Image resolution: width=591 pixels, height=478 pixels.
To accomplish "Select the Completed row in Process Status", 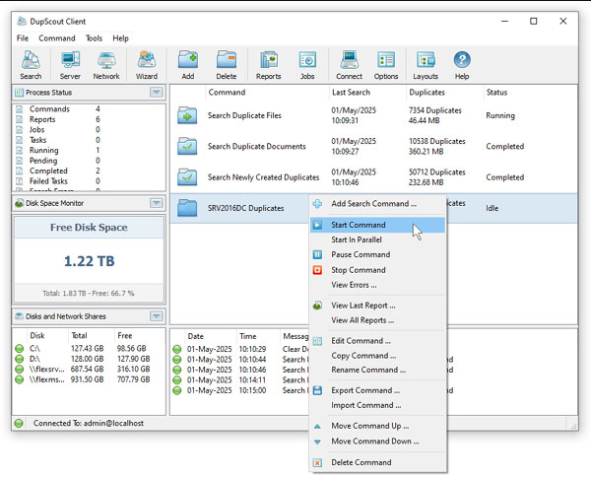I will tap(89, 171).
